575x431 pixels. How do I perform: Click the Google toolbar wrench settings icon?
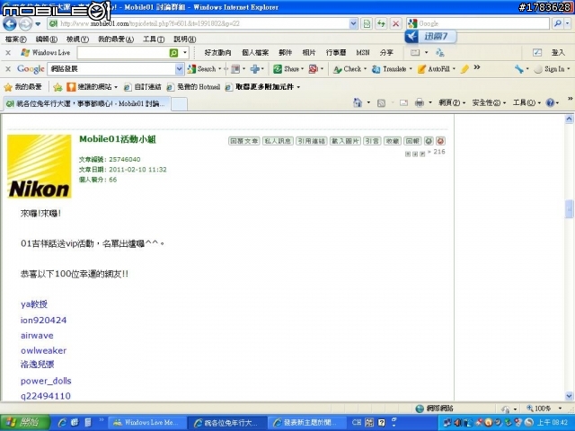pyautogui.click(x=518, y=69)
